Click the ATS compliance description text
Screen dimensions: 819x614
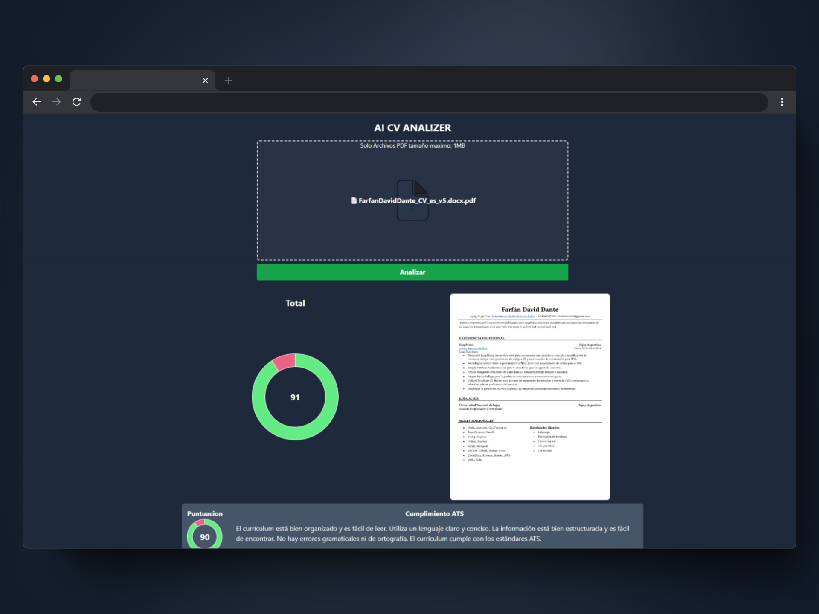pyautogui.click(x=433, y=534)
